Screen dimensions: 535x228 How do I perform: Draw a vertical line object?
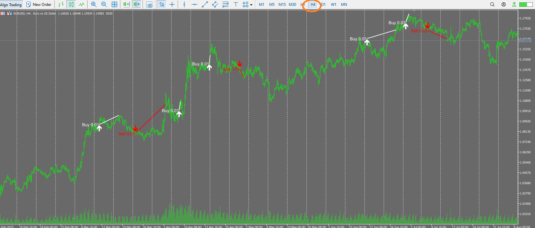tap(184, 4)
